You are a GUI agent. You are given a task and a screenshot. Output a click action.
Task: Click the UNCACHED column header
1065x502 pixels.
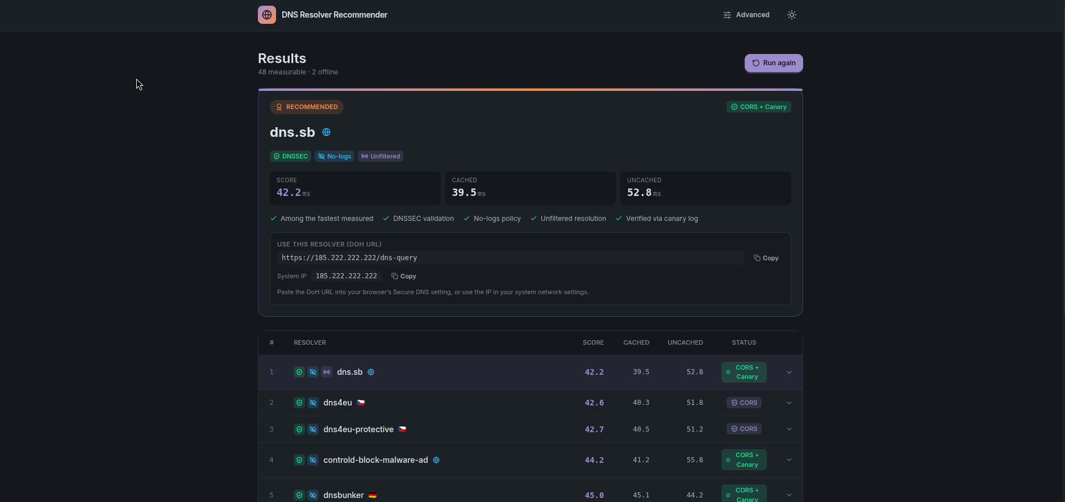click(x=685, y=342)
